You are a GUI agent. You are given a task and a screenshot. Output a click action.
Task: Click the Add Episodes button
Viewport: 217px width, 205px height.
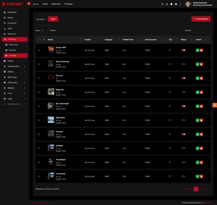click(x=201, y=19)
